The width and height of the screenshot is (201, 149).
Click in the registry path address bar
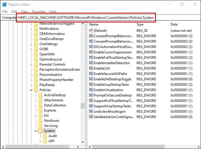(x=101, y=18)
